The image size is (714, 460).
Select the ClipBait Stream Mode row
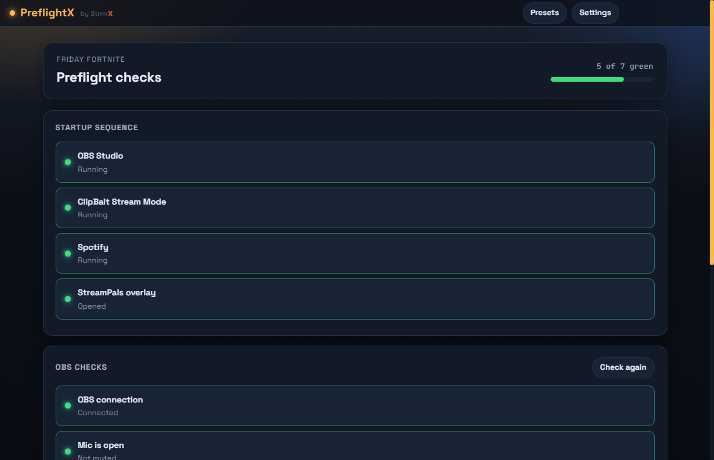[355, 208]
